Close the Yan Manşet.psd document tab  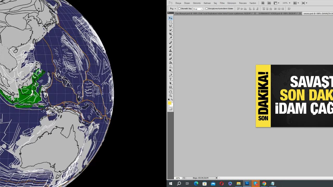point(255,14)
